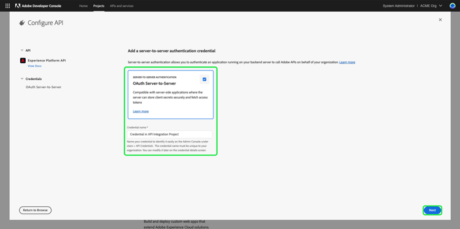
Task: Switch to the Projects tab
Action: click(99, 6)
